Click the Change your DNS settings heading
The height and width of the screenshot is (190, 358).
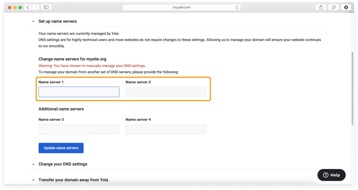tap(63, 164)
